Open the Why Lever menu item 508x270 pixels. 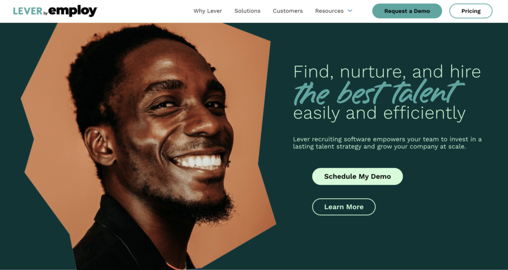(208, 11)
